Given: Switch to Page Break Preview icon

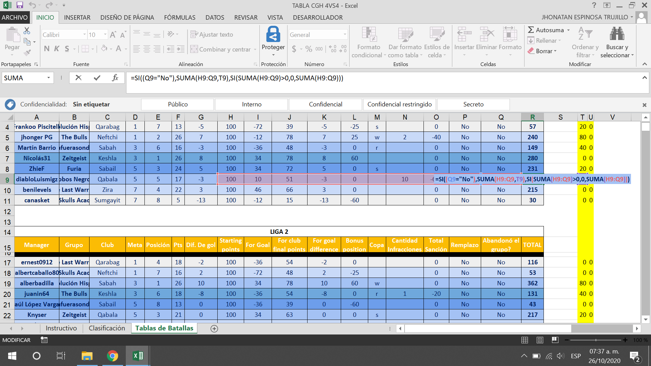Looking at the screenshot, I should (555, 340).
